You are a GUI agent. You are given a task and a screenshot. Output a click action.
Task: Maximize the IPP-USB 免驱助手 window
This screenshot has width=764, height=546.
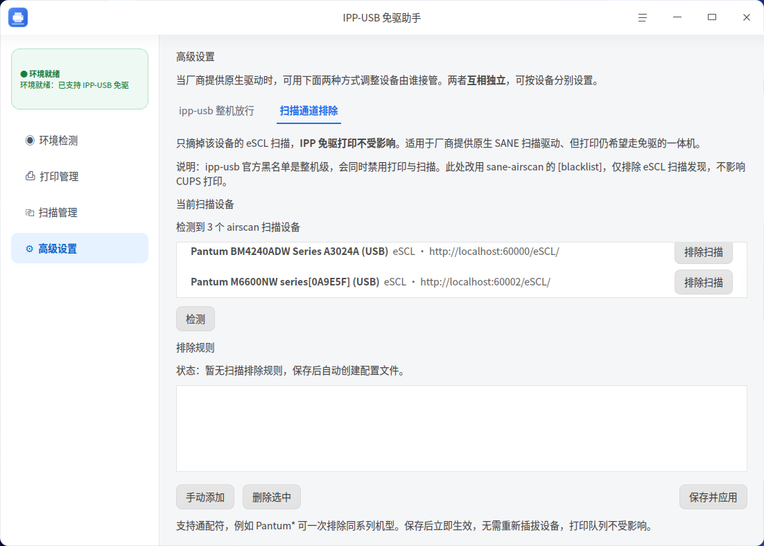coord(711,17)
